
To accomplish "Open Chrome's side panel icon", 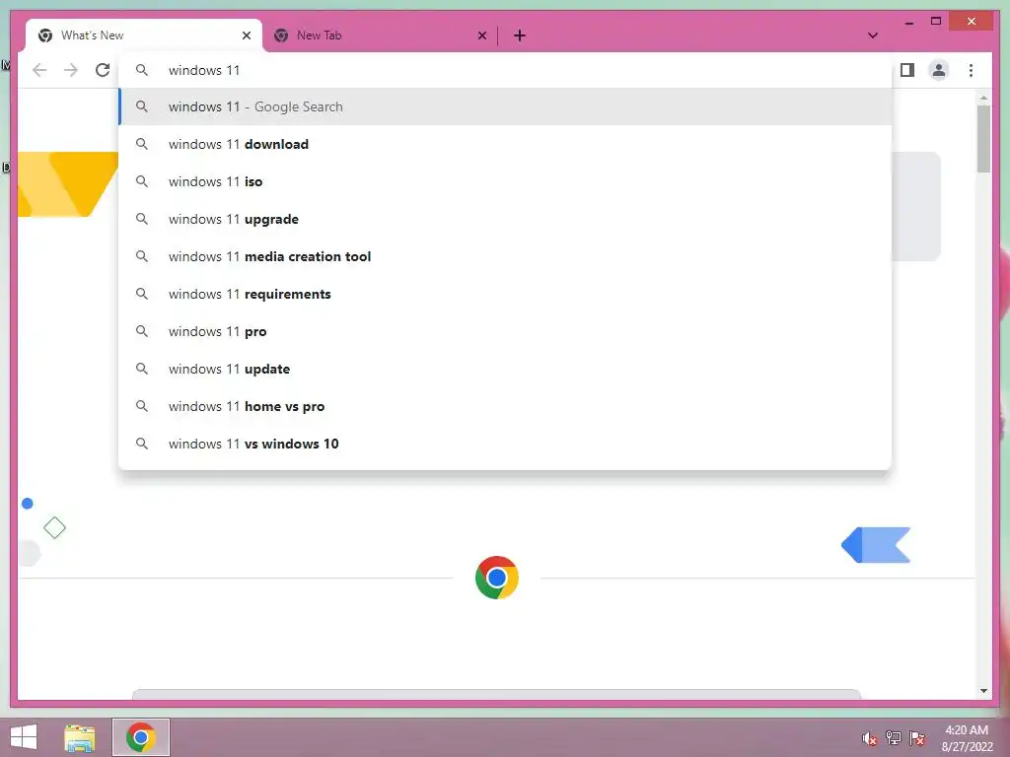I will coord(907,70).
